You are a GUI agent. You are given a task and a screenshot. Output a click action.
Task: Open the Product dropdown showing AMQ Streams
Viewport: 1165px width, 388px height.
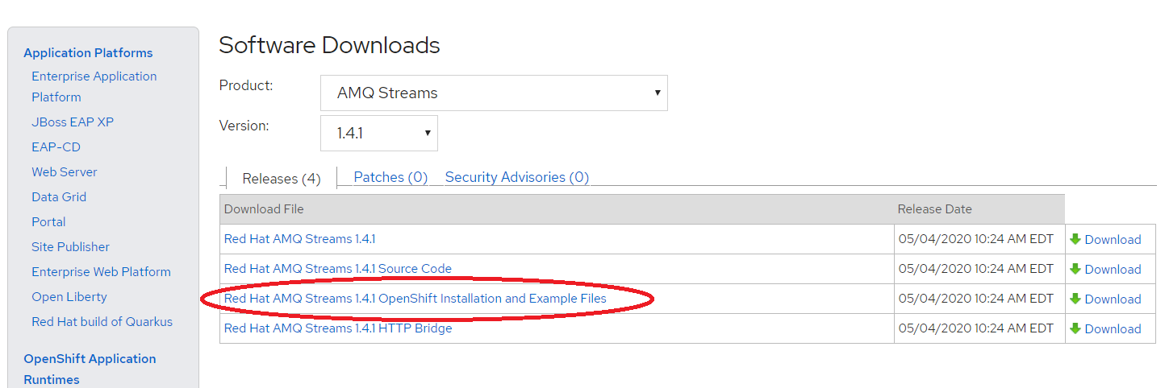click(494, 93)
